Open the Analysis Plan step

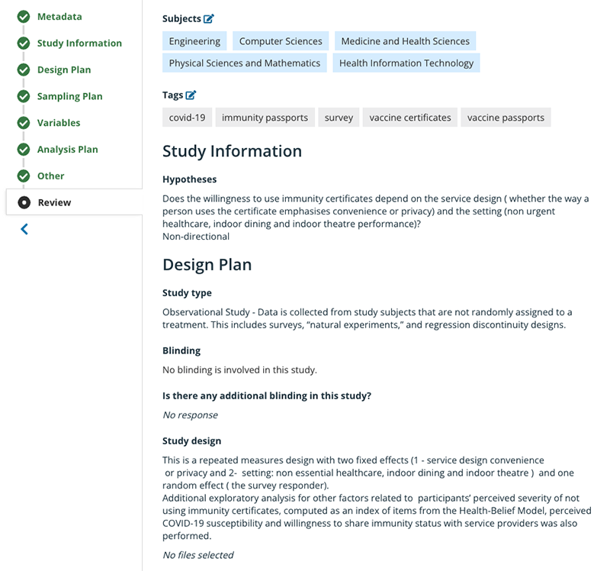pos(68,149)
